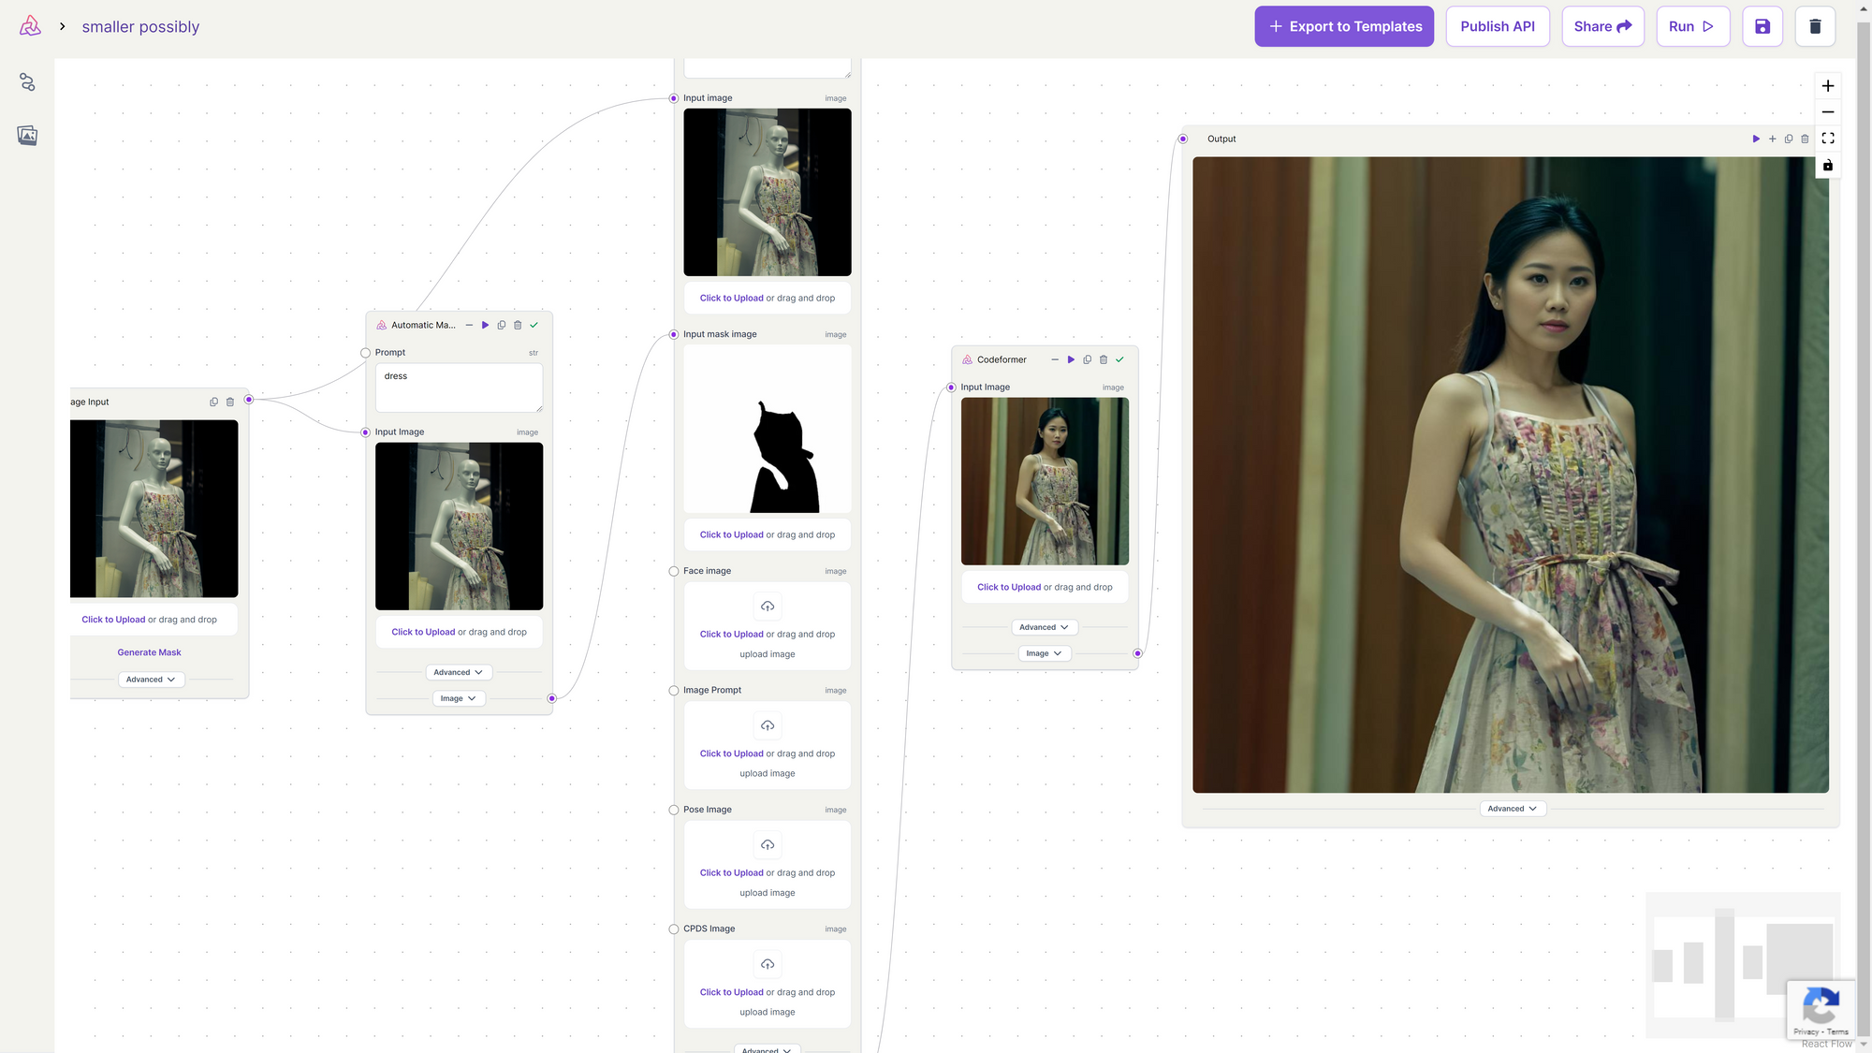
Task: Open the Share menu
Action: pyautogui.click(x=1601, y=26)
